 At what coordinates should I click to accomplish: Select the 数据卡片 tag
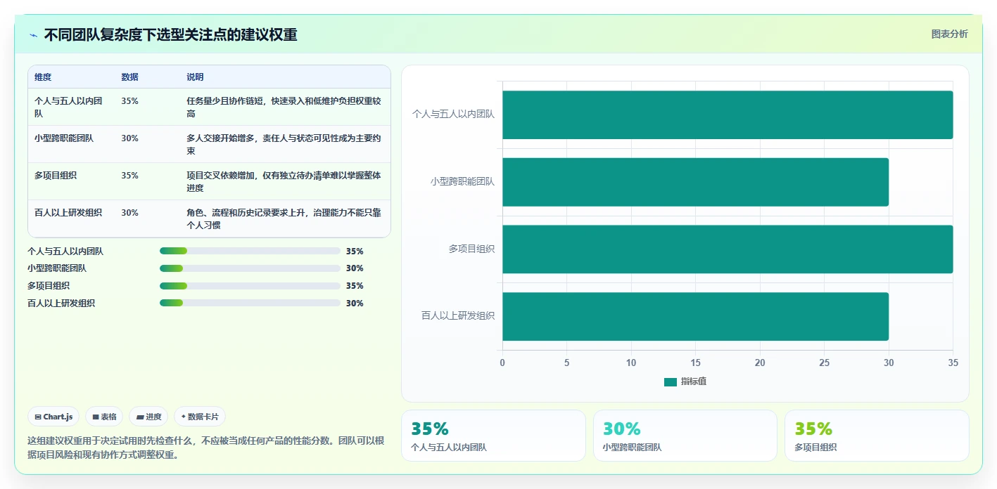point(200,417)
